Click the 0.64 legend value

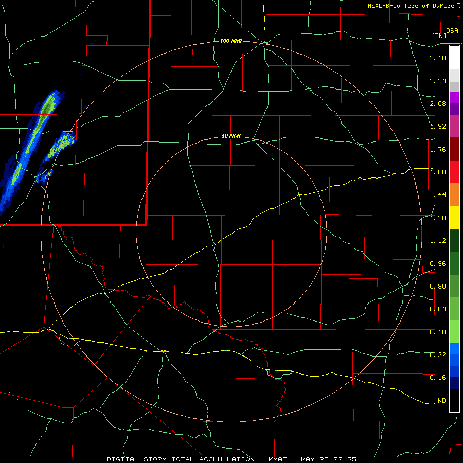click(438, 310)
